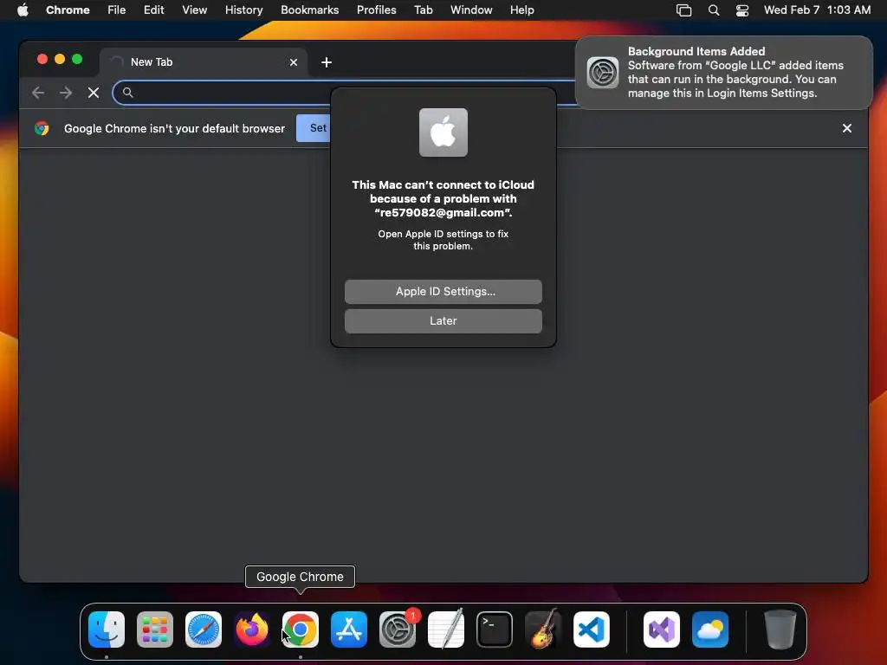Image resolution: width=887 pixels, height=665 pixels.
Task: Open the History menu
Action: (x=243, y=10)
